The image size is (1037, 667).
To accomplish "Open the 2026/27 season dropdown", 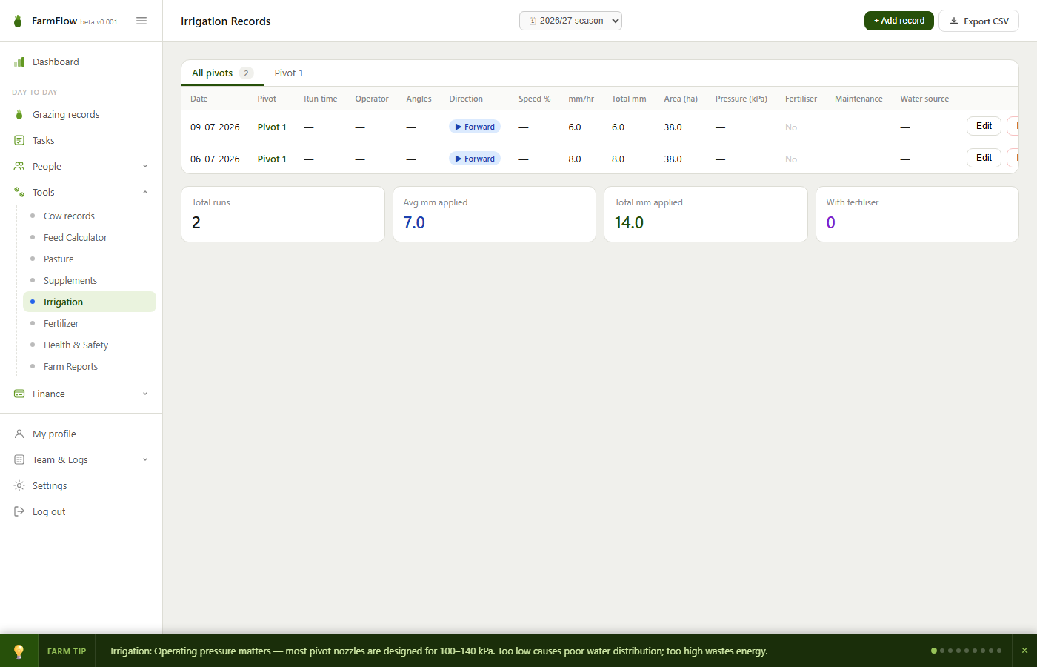I will pyautogui.click(x=570, y=21).
